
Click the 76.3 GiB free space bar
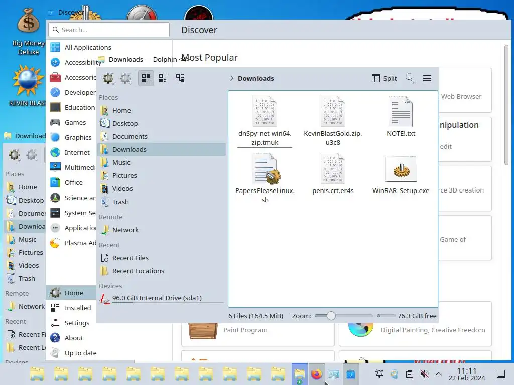pos(386,316)
